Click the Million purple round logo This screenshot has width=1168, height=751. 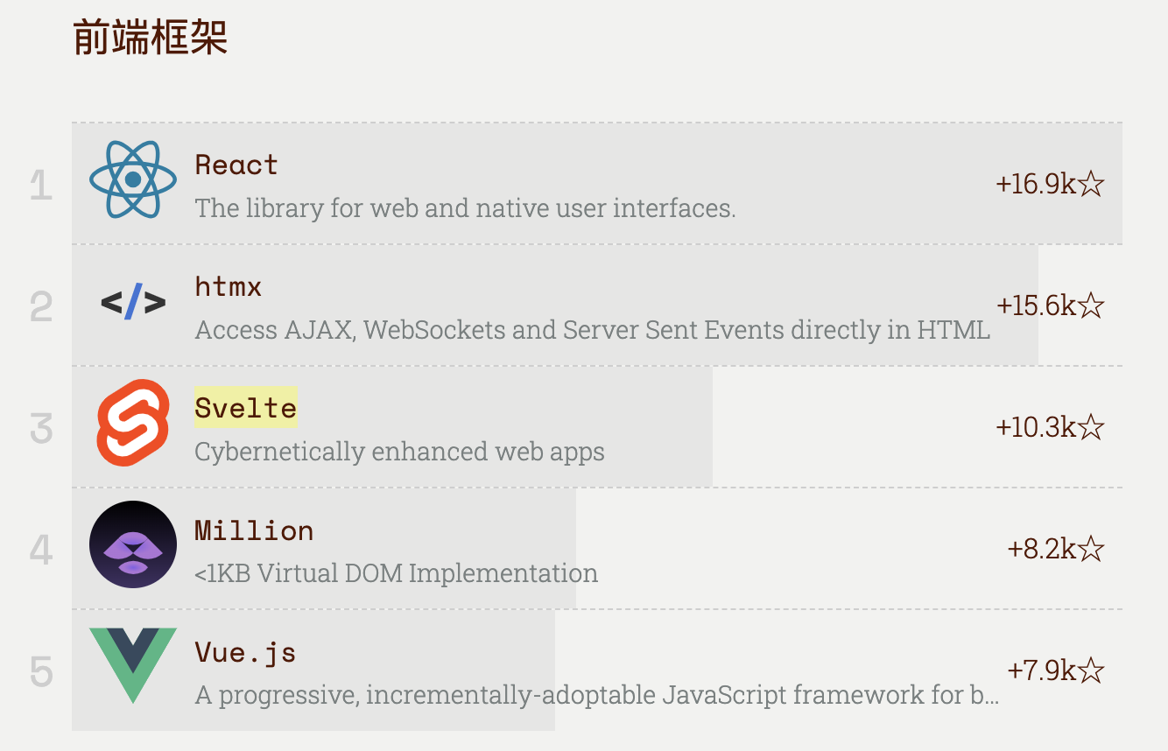(x=133, y=544)
